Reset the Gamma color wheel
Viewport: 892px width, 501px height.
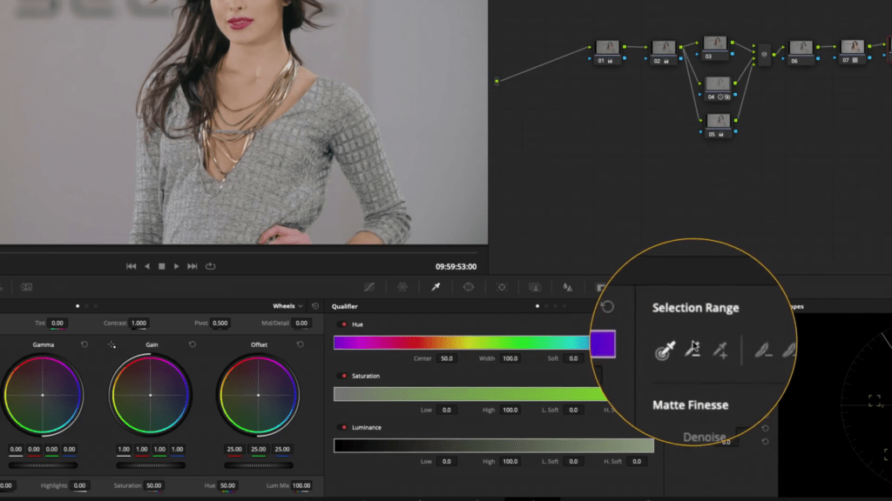[84, 344]
